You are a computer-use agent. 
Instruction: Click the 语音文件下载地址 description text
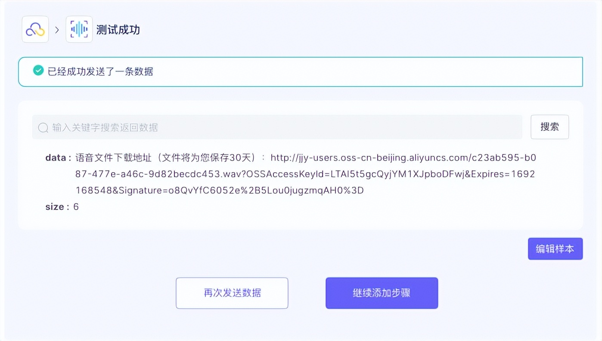coord(113,158)
